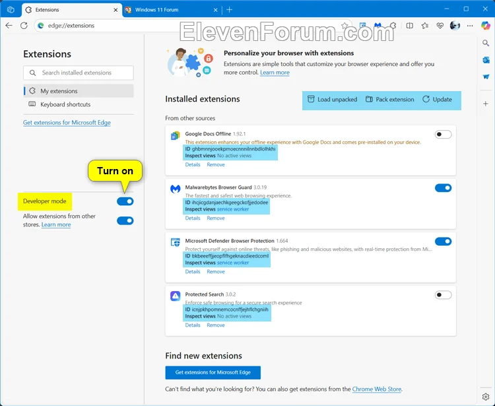The image size is (495, 406).
Task: Inspect Malwarebytes service worker view
Action: [233, 209]
